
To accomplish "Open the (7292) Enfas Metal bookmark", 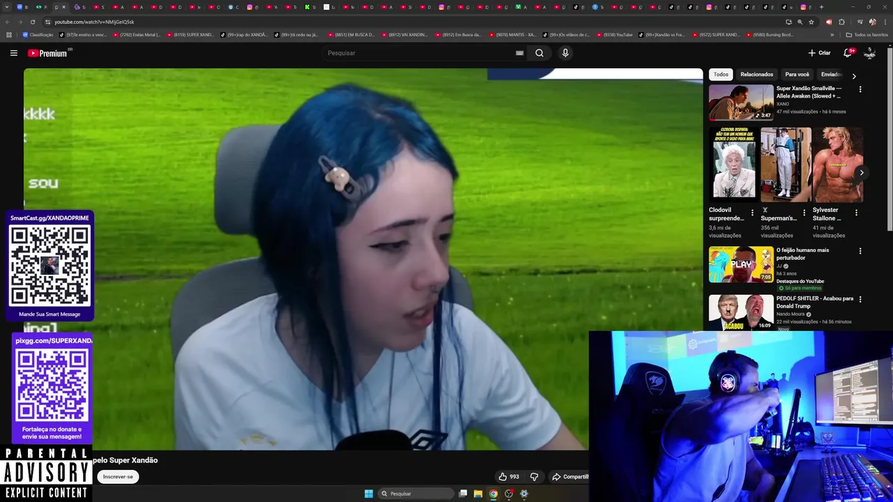I will pyautogui.click(x=136, y=34).
